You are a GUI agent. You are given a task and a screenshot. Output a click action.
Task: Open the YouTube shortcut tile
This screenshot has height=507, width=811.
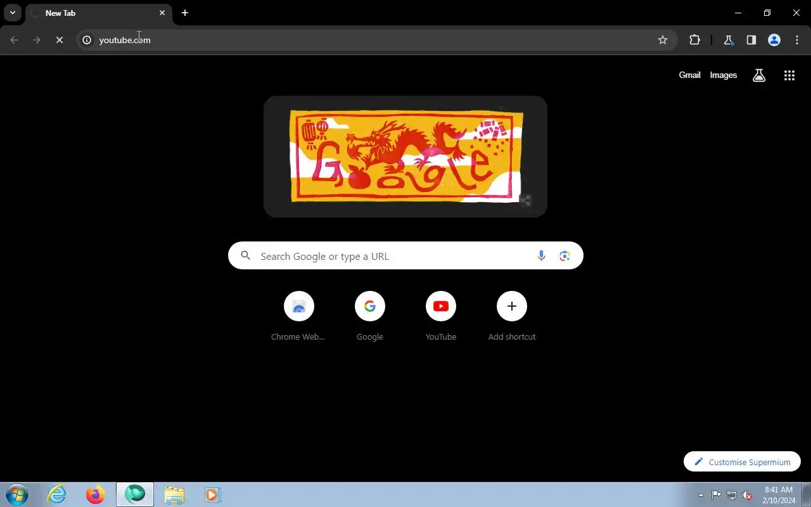441,316
